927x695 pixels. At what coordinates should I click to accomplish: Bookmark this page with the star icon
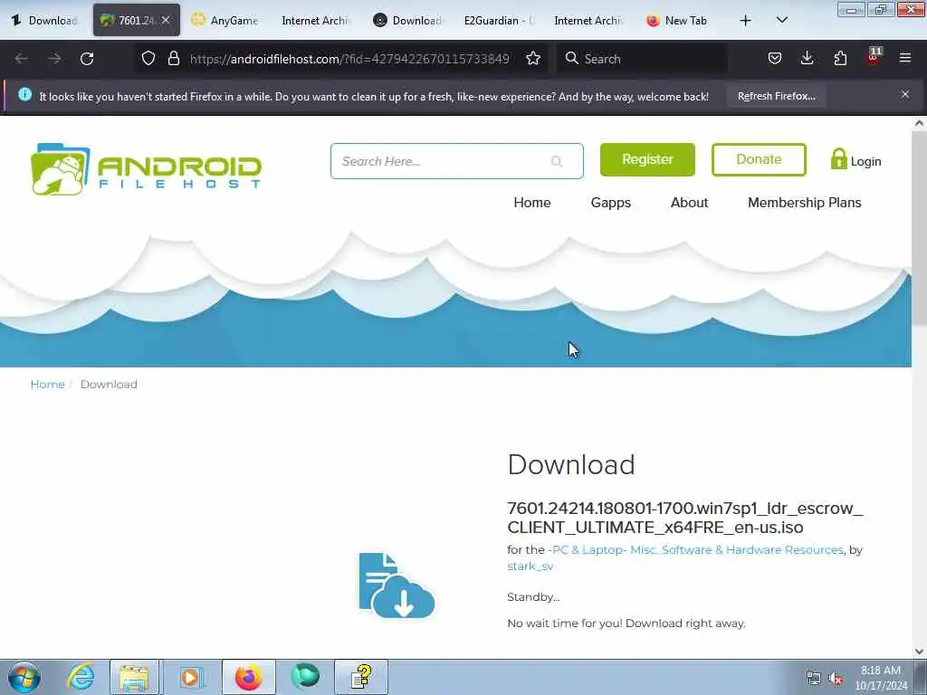(x=532, y=58)
